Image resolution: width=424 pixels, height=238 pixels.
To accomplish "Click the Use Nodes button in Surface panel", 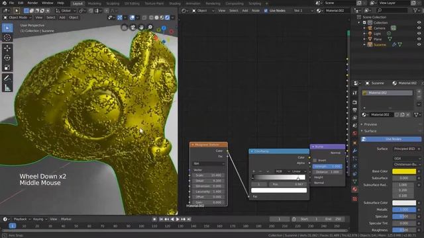I will [x=391, y=139].
